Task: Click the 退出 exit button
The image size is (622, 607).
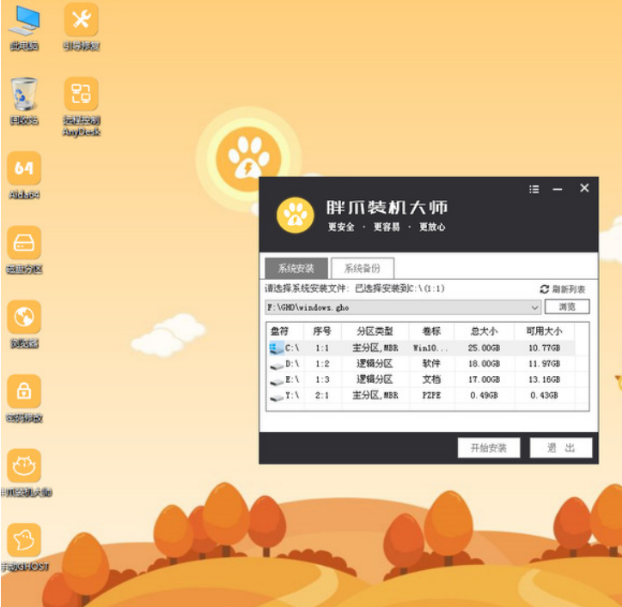Action: coord(561,447)
